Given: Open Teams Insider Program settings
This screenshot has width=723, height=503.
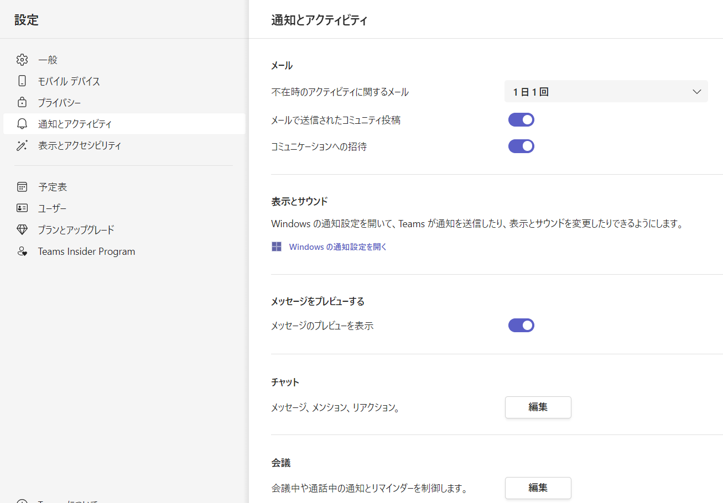Looking at the screenshot, I should point(124,252).
